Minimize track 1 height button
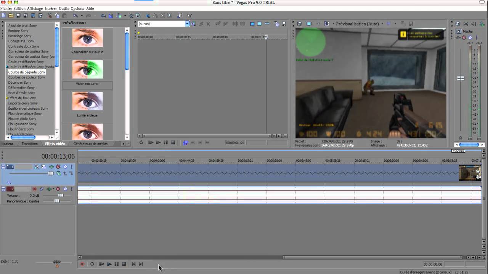This screenshot has height=274, width=488. pos(3,165)
